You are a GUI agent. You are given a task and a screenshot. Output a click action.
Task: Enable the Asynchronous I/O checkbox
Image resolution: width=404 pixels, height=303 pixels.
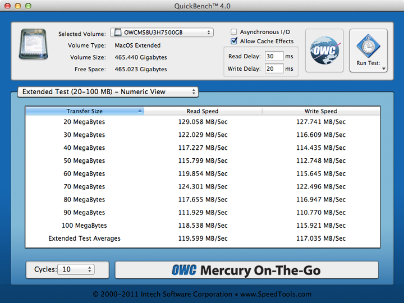[235, 33]
